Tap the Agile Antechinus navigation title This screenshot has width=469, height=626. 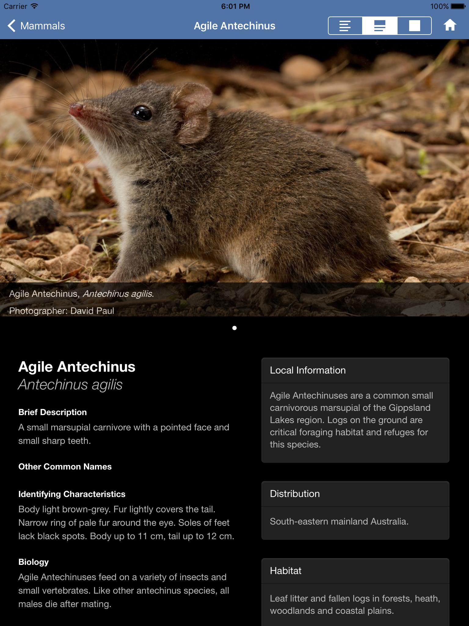[x=234, y=26]
